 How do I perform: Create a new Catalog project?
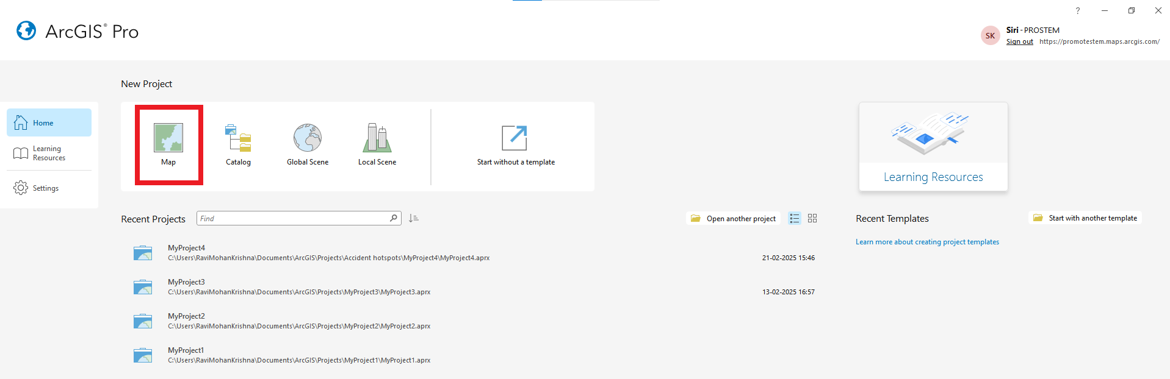pyautogui.click(x=238, y=145)
